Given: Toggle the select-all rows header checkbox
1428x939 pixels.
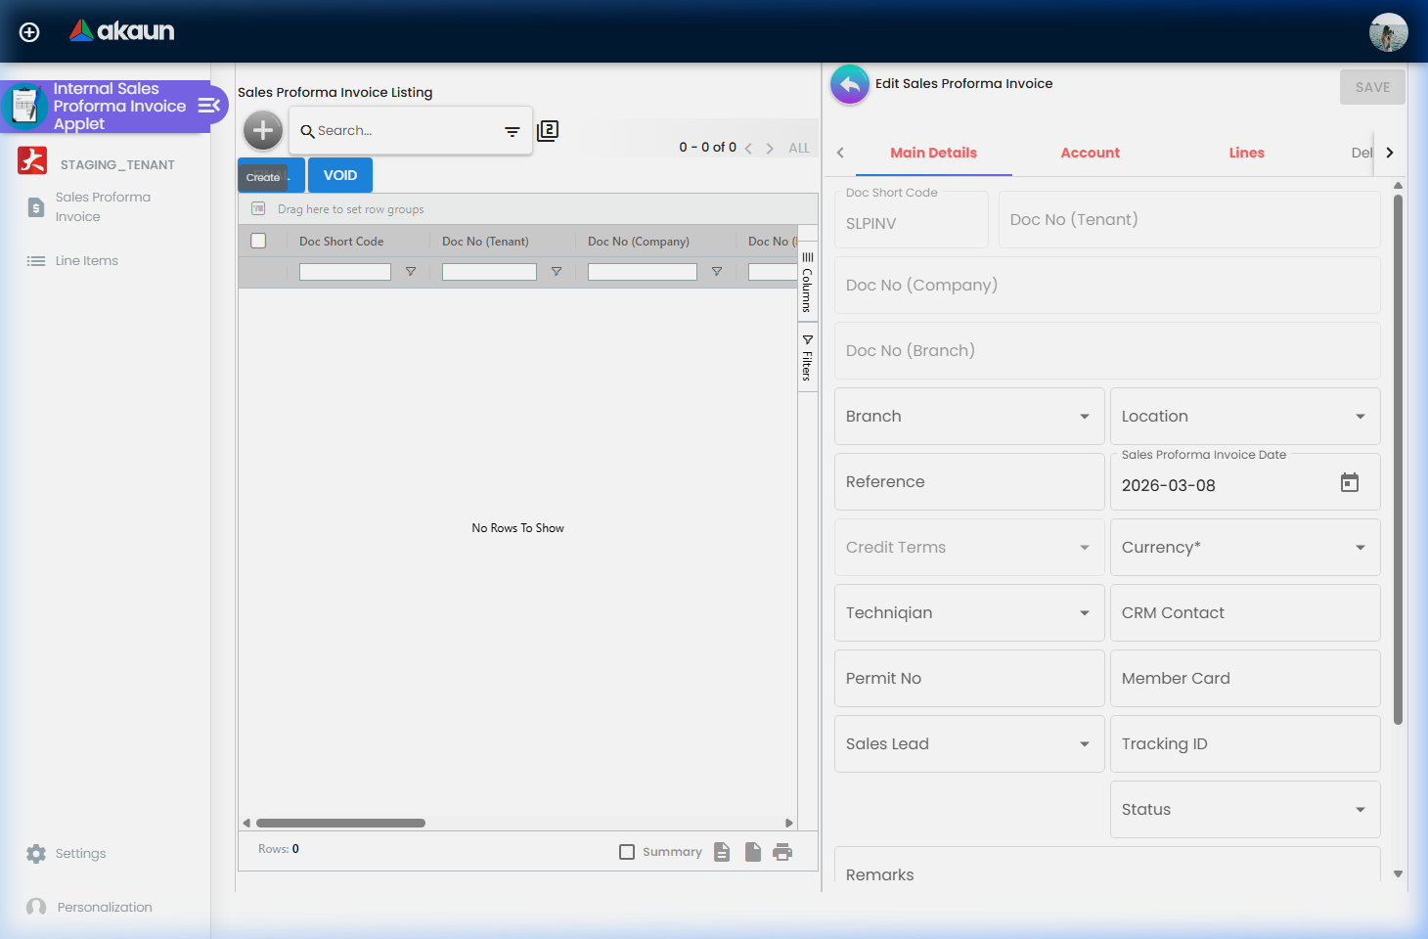Looking at the screenshot, I should [258, 241].
